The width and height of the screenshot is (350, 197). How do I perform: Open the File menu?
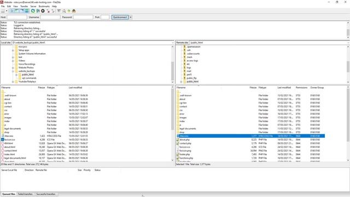click(3, 7)
